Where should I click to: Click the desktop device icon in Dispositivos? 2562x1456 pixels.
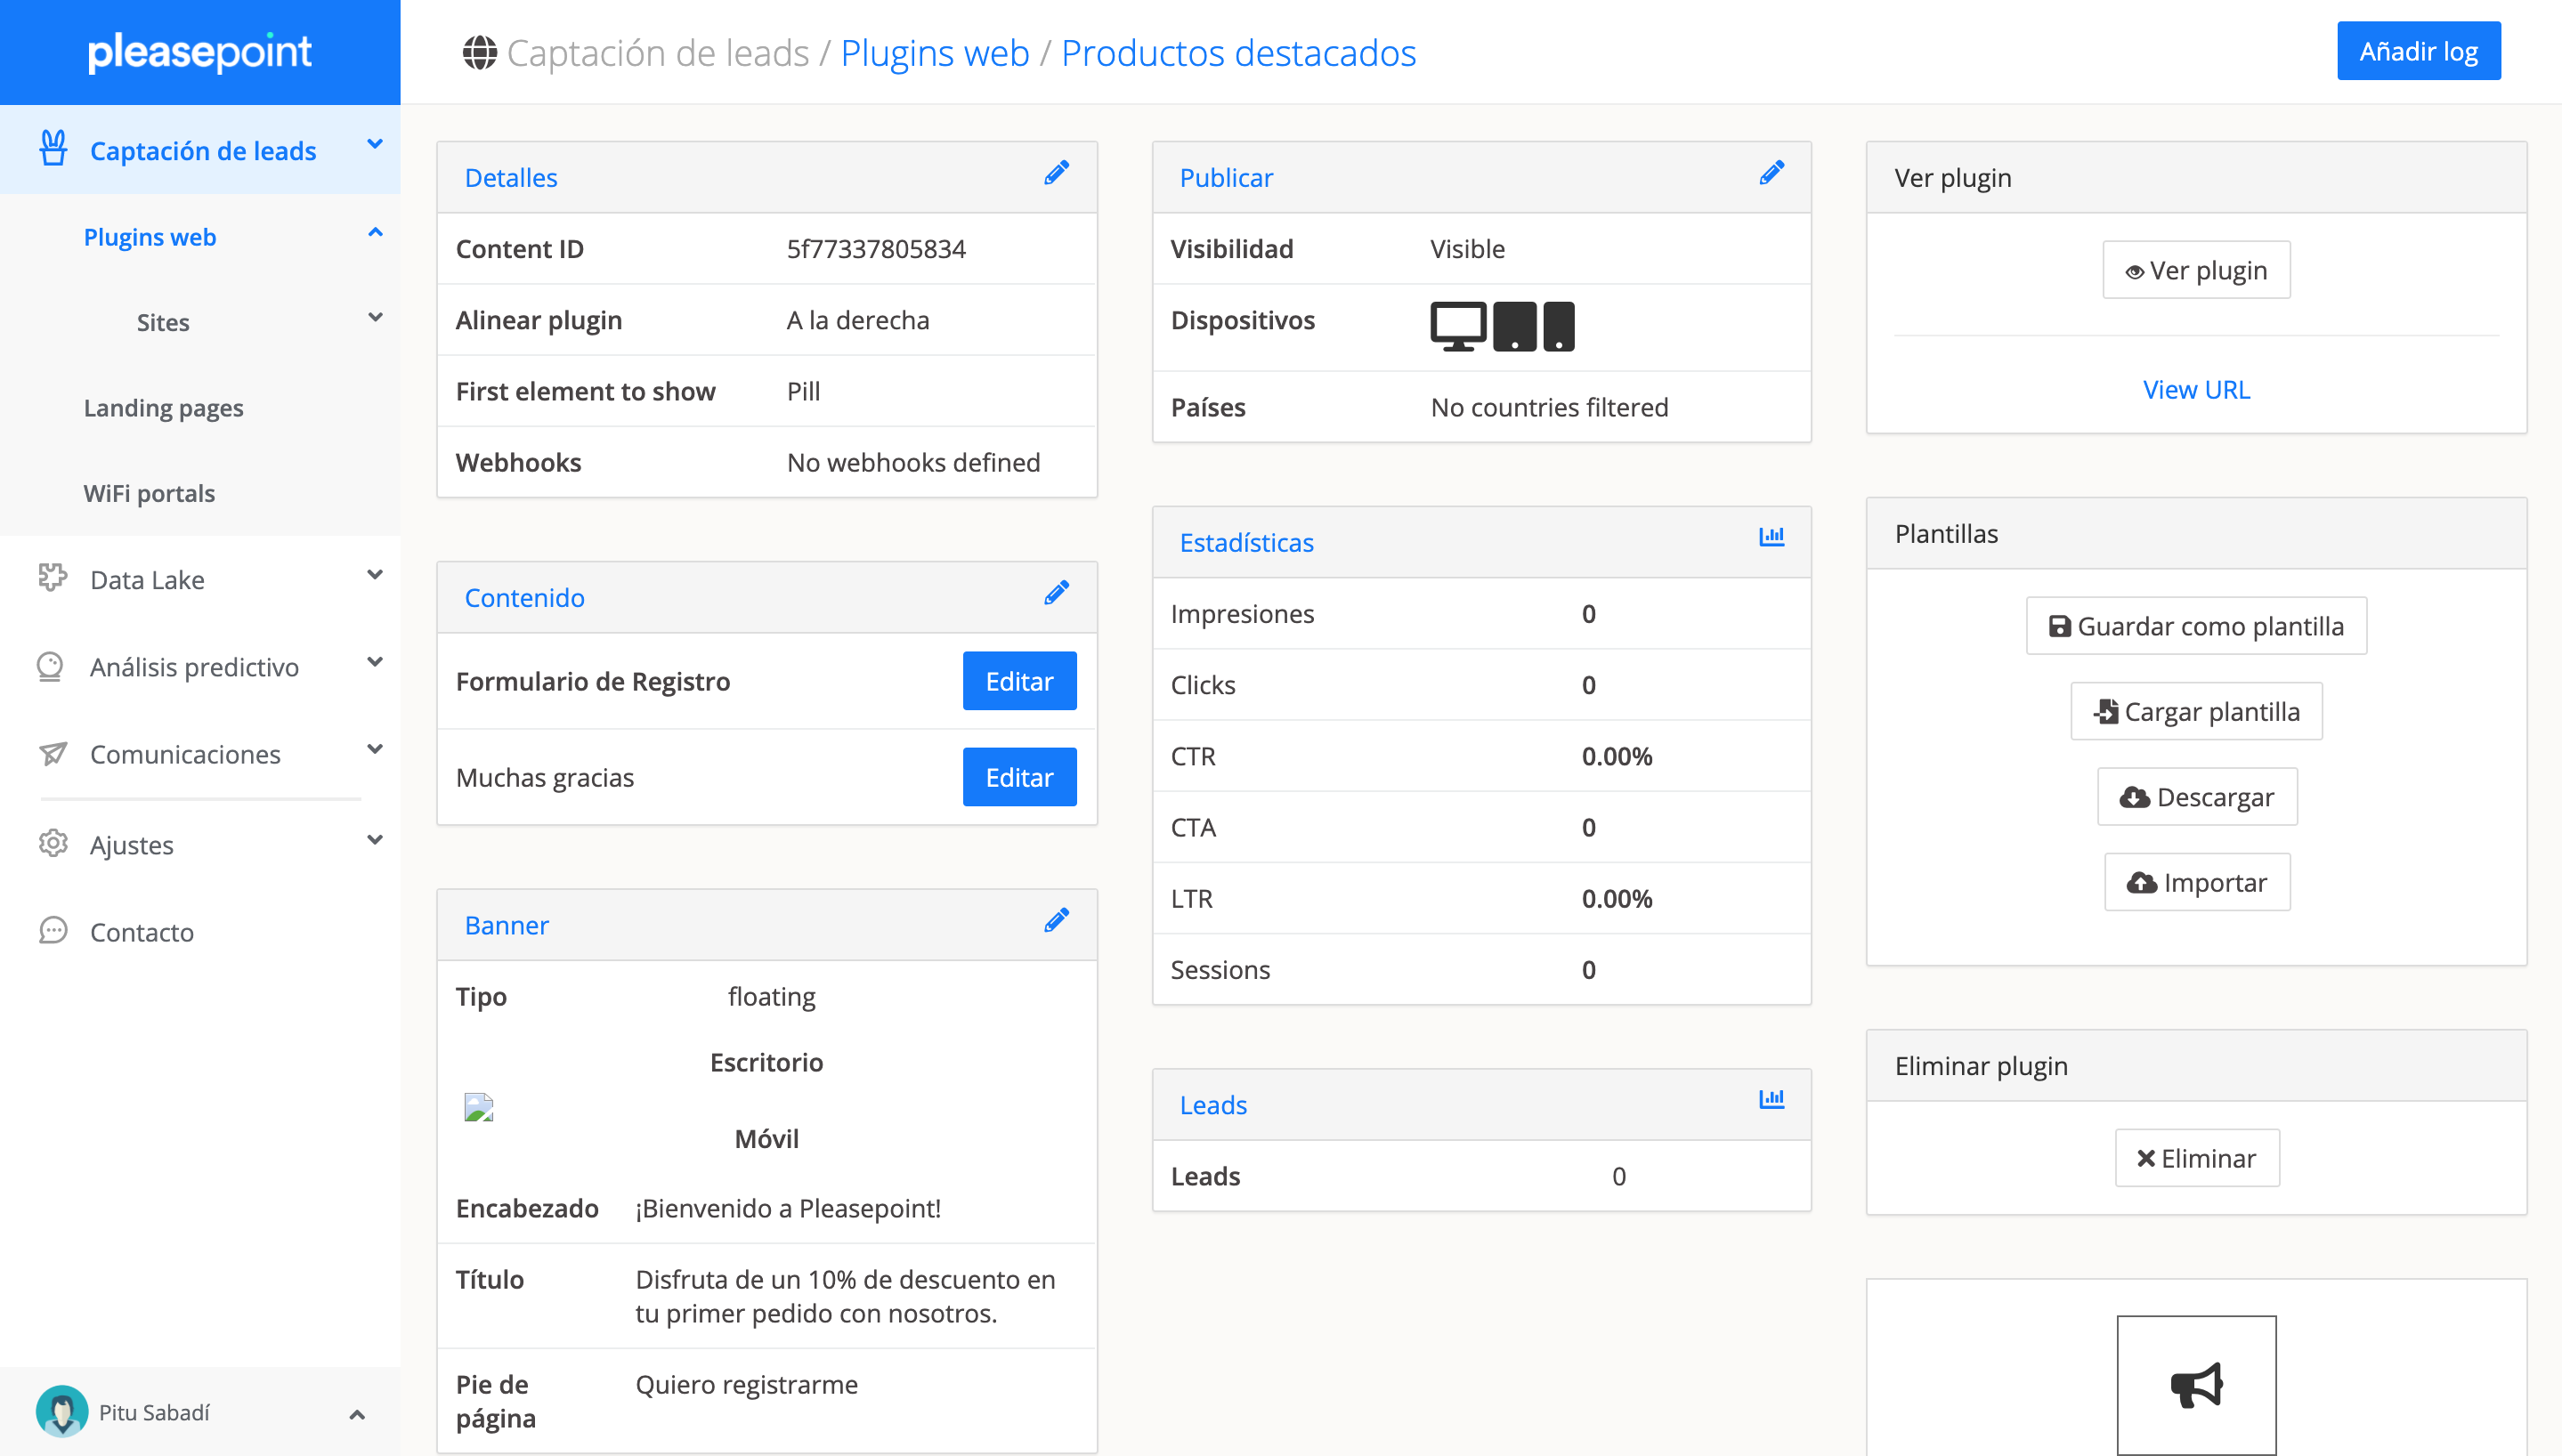click(x=1457, y=326)
